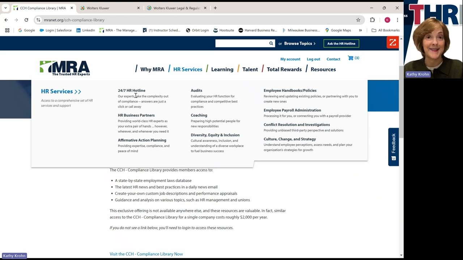Image resolution: width=463 pixels, height=260 pixels.
Task: Open Affirmative Action Planning item
Action: (142, 140)
